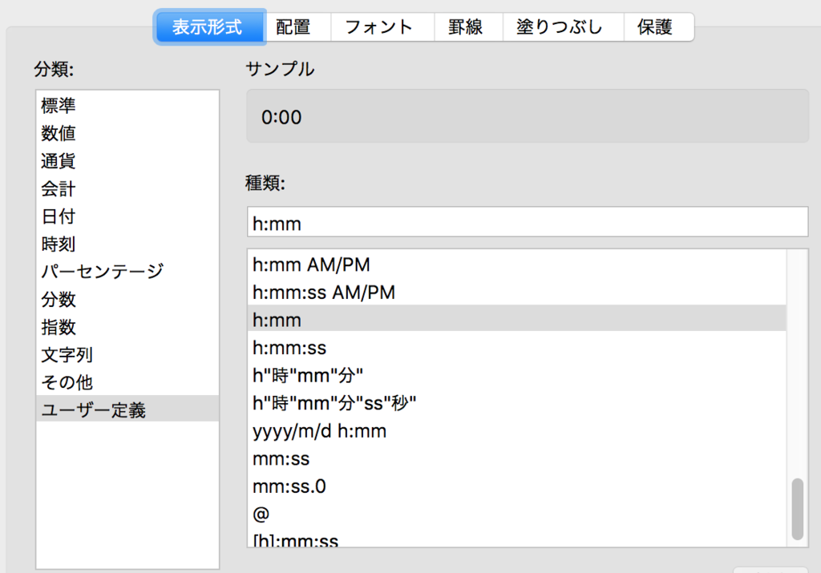Click the format list scrollbar thumb

[798, 509]
